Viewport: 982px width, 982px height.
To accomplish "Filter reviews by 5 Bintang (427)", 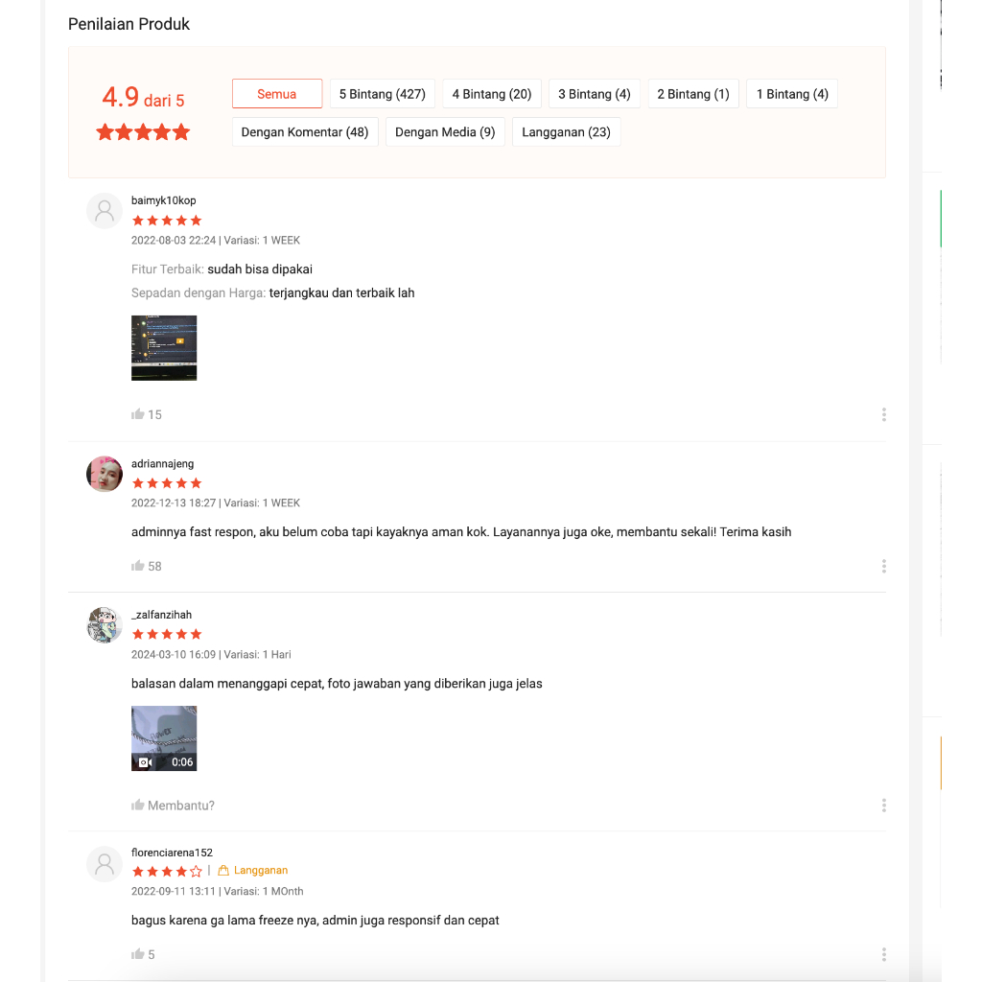I will [382, 94].
